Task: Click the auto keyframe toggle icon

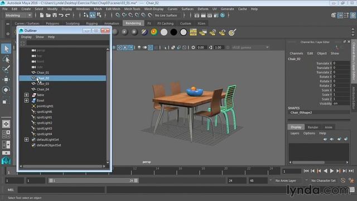Action: click(343, 181)
